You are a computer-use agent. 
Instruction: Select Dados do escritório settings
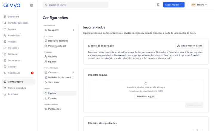pyautogui.click(x=59, y=41)
